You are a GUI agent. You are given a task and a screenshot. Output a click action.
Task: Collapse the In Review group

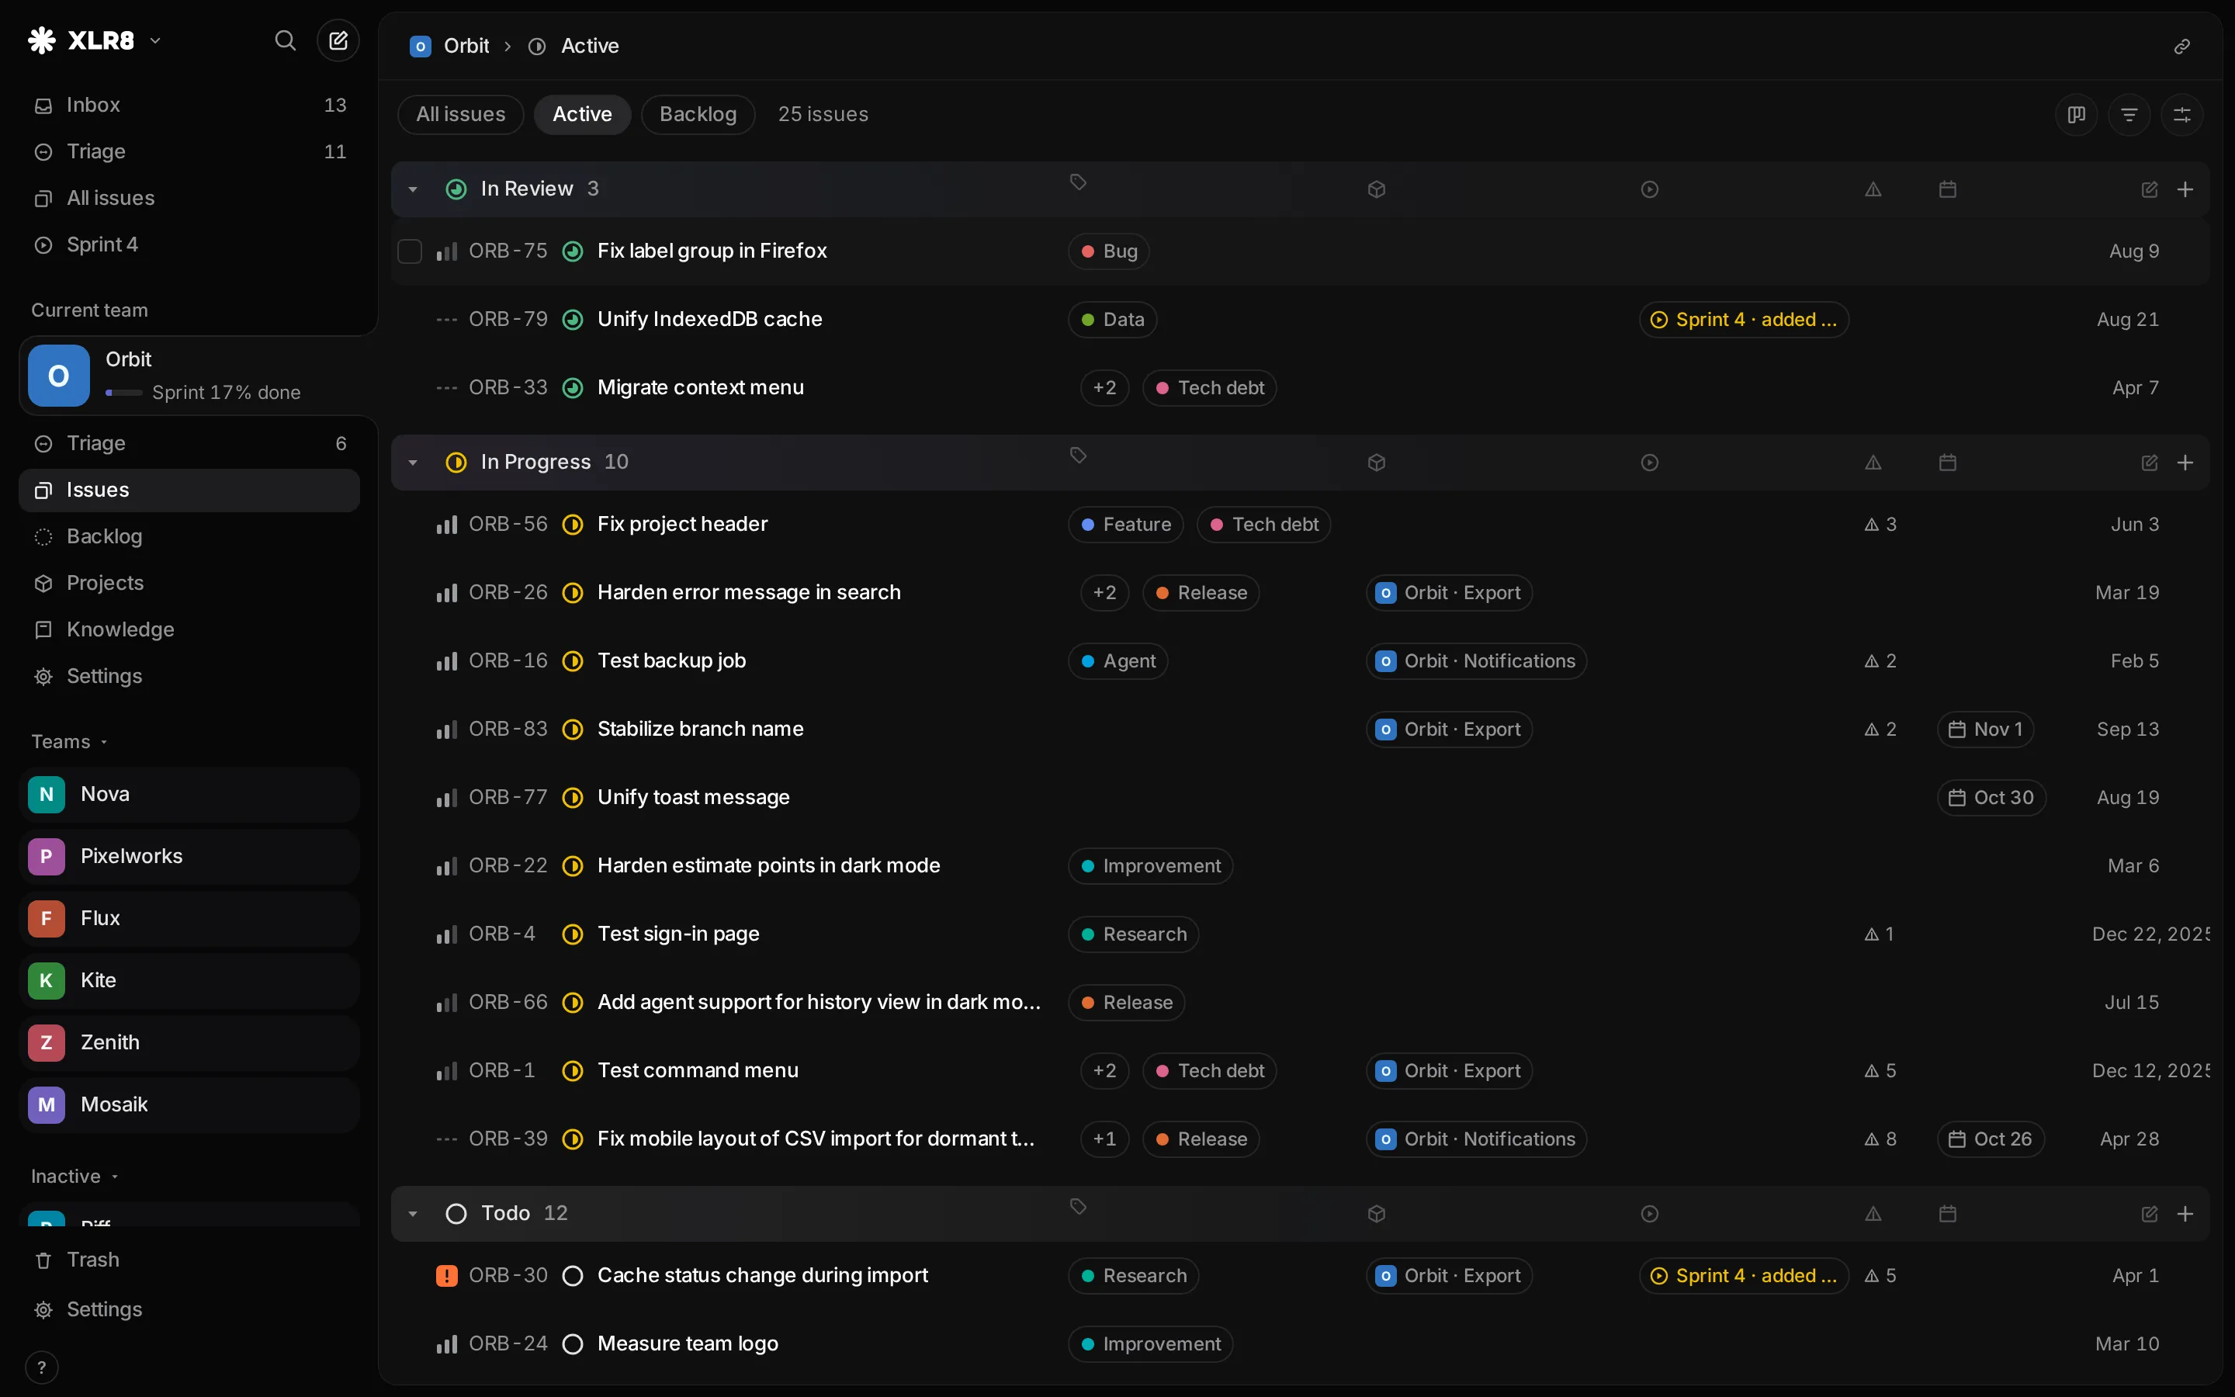click(x=413, y=189)
